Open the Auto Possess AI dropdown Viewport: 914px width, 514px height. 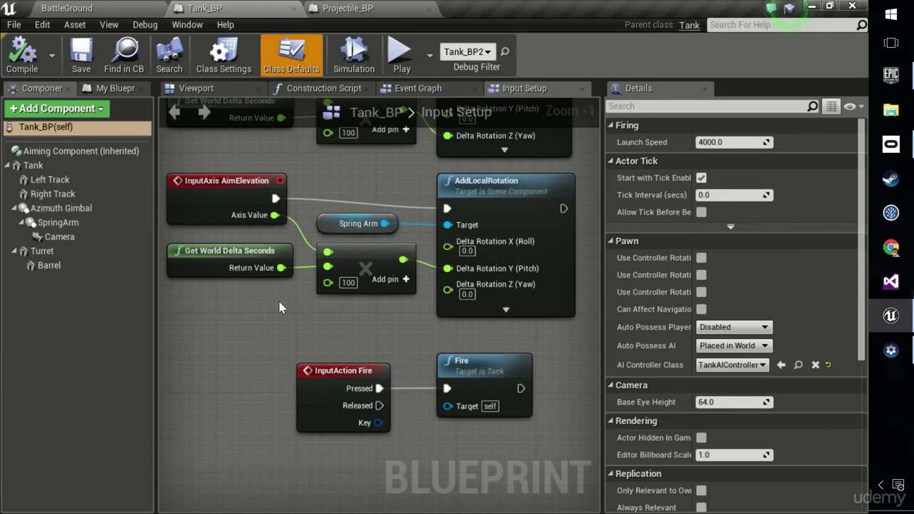pos(734,346)
